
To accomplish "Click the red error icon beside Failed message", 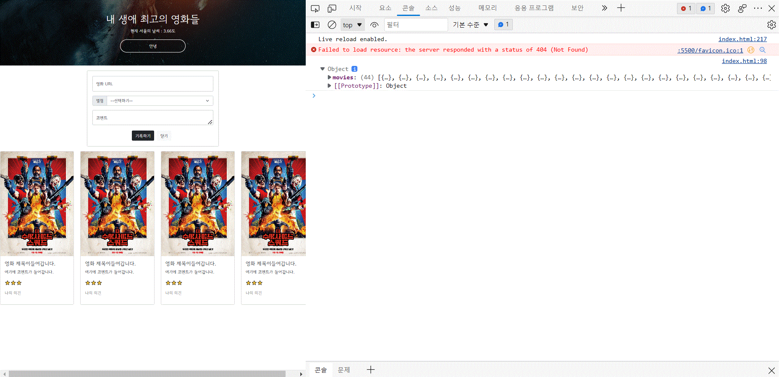I will coord(313,50).
